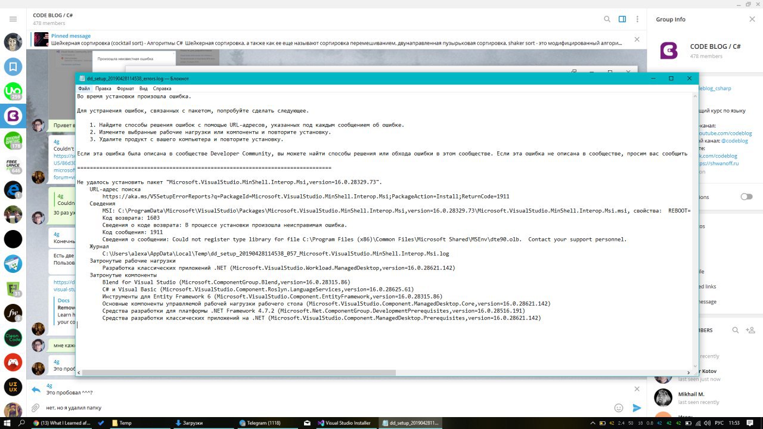763x429 pixels.
Task: Click the CODE BLOG / C# chat header title
Action: [53, 15]
